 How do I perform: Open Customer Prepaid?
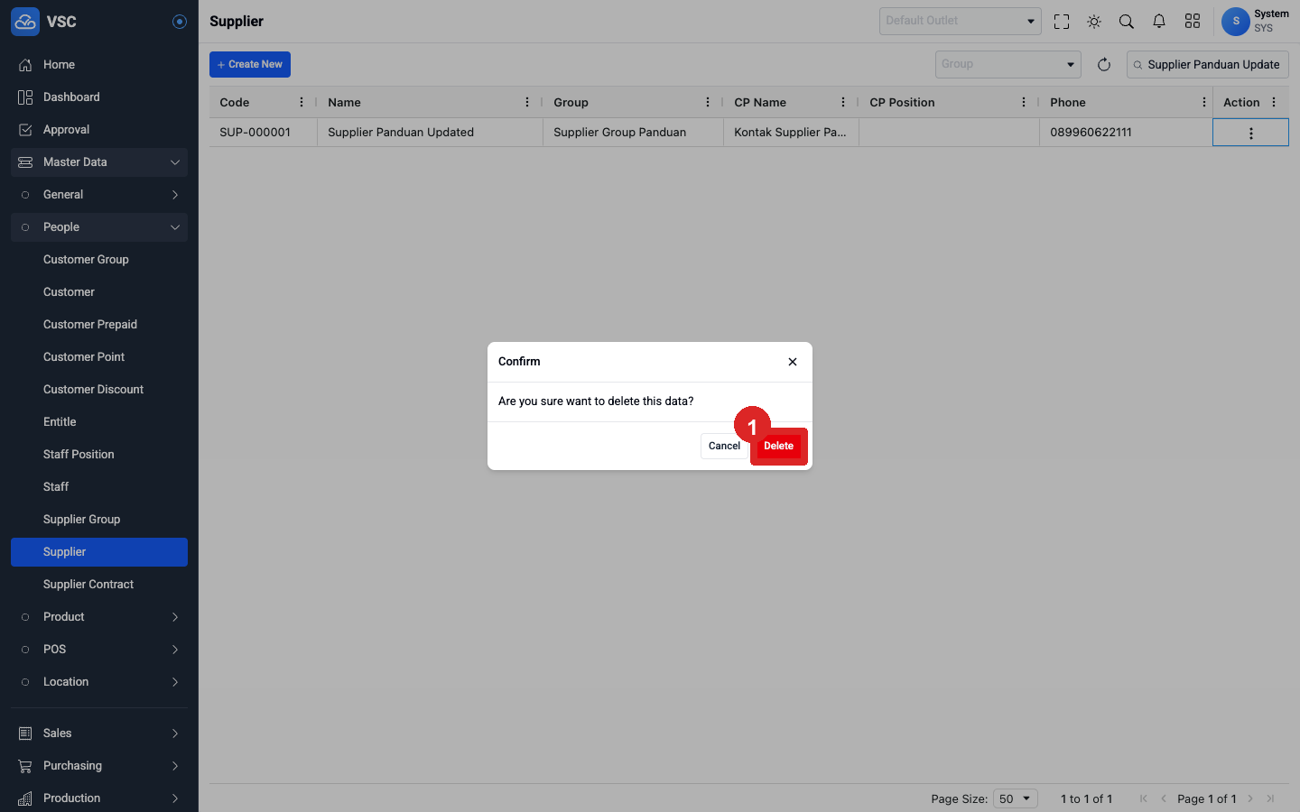[99, 325]
